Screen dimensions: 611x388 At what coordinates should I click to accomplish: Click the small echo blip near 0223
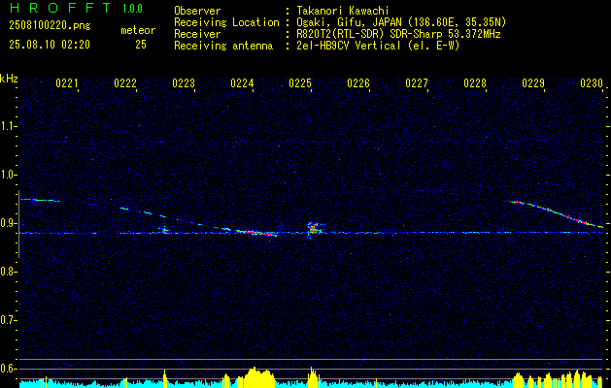(165, 230)
